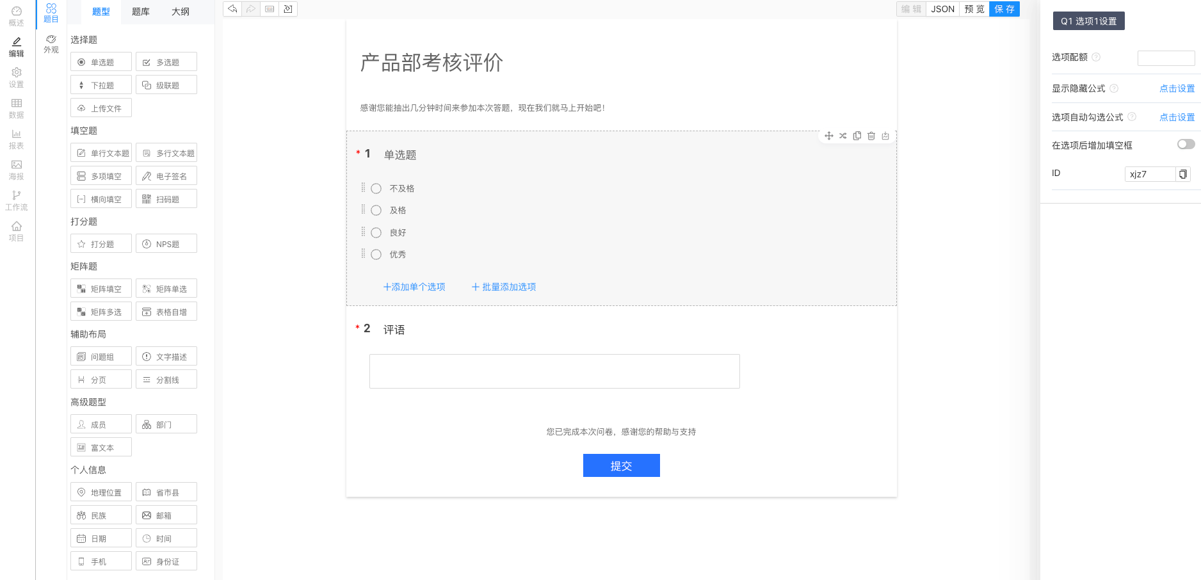Switch to the JSON tab

pos(942,9)
